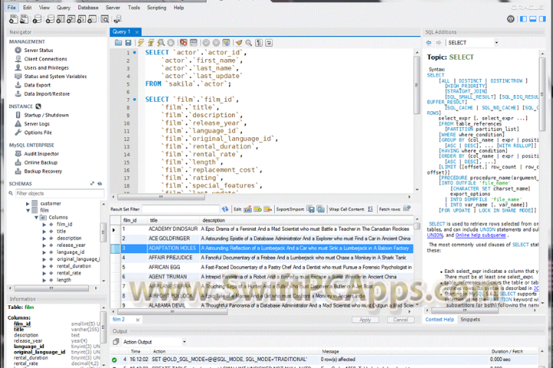This screenshot has width=553, height=368.
Task: Edit current row in result grid
Action: point(247,209)
